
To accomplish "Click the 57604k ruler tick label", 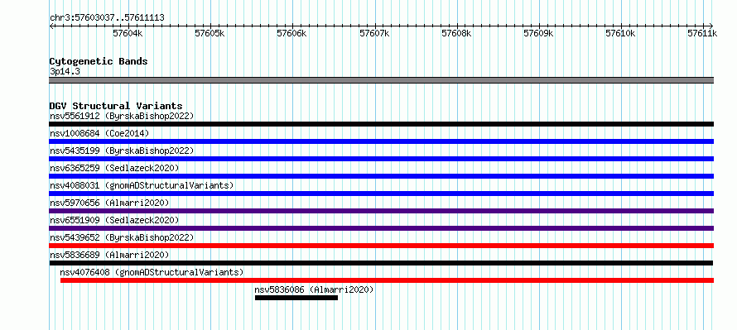I will tap(128, 33).
